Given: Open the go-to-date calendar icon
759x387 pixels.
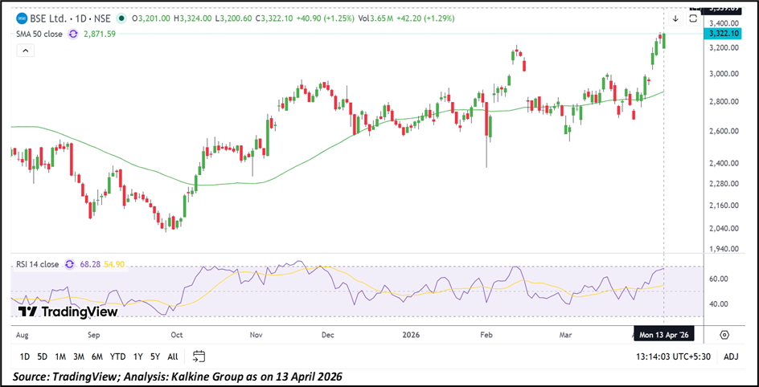Looking at the screenshot, I should pyautogui.click(x=199, y=356).
